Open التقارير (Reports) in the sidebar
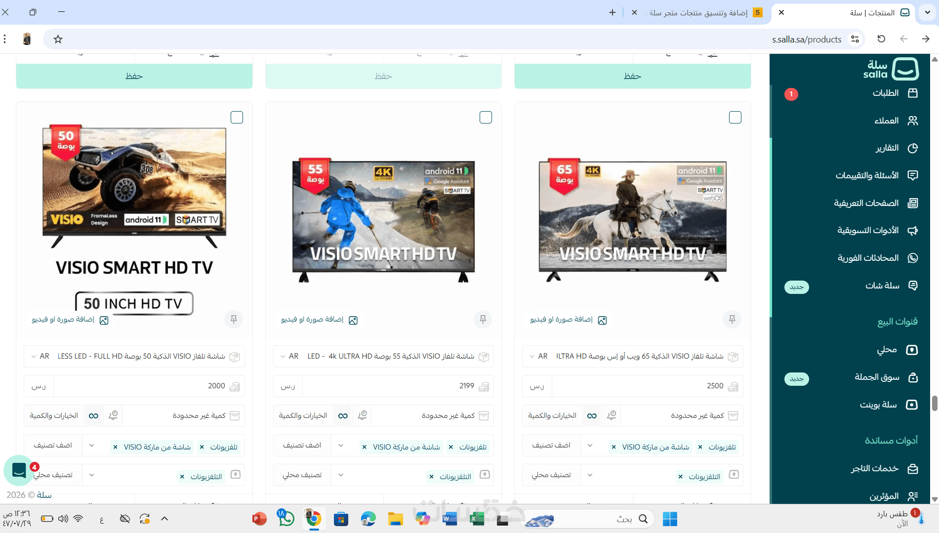Screen dimensions: 939x533 point(887,148)
